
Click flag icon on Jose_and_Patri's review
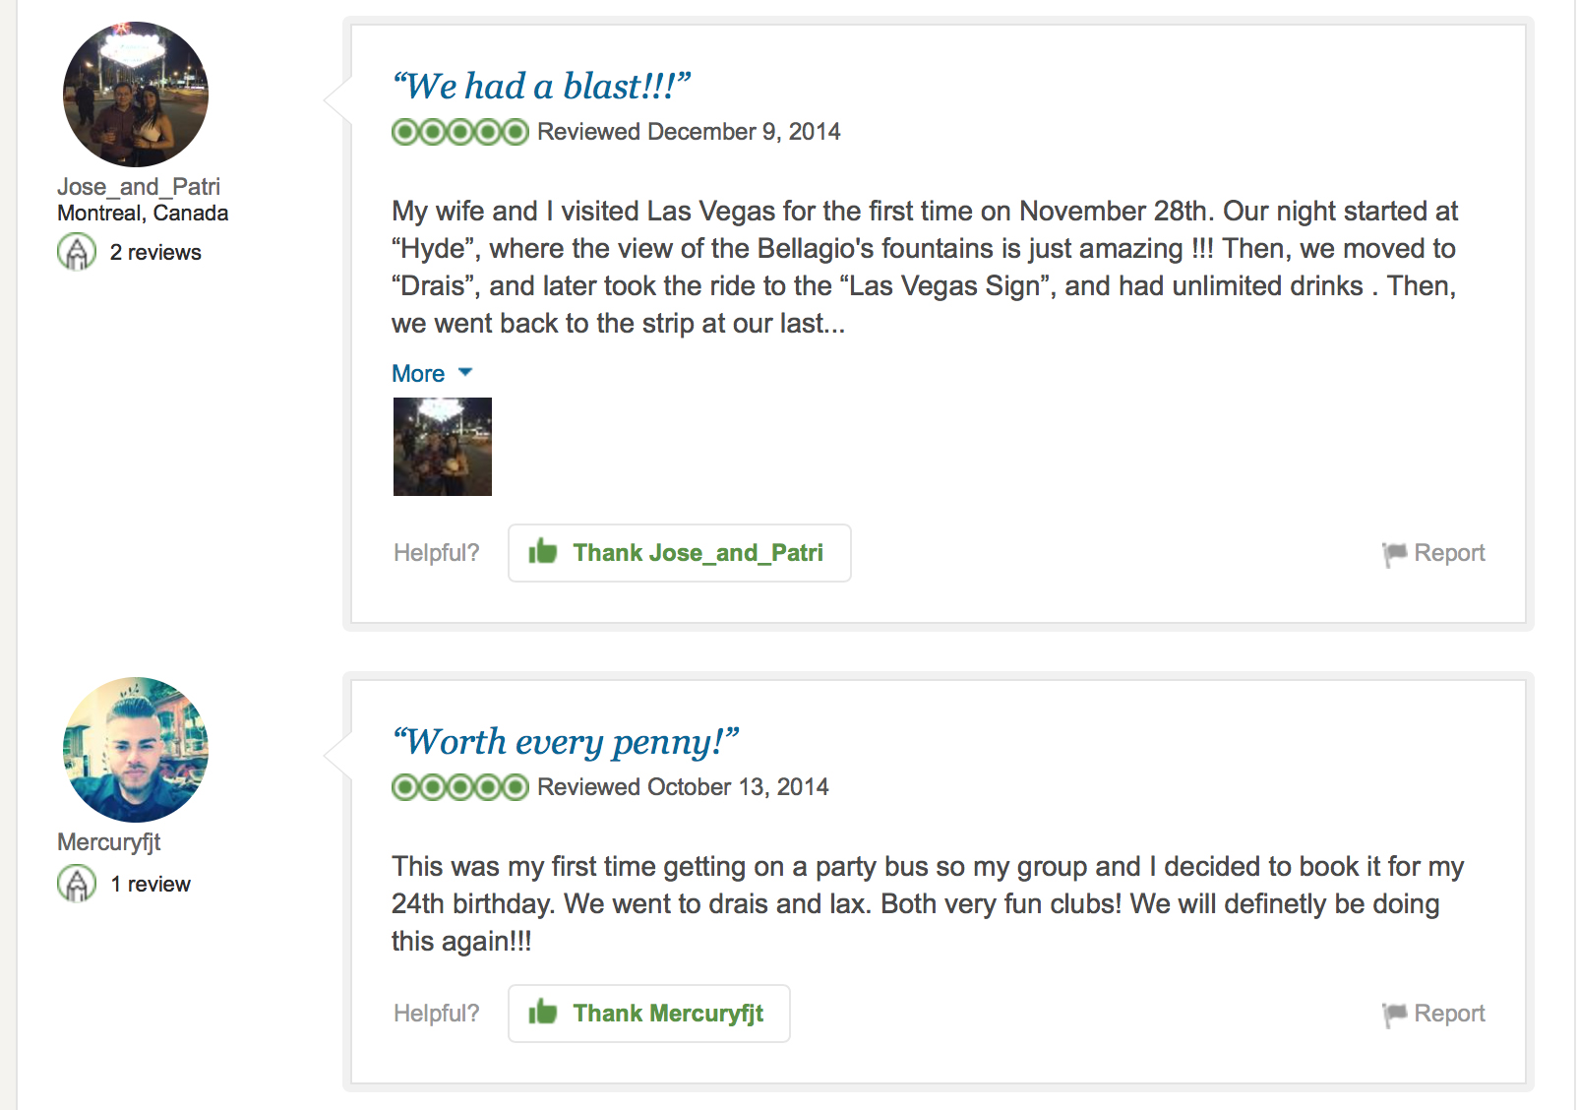[x=1394, y=554]
